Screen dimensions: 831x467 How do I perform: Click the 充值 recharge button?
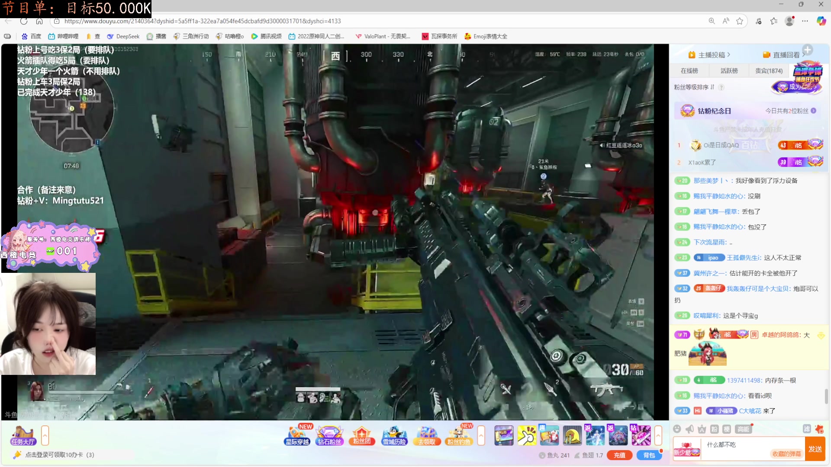(x=619, y=455)
